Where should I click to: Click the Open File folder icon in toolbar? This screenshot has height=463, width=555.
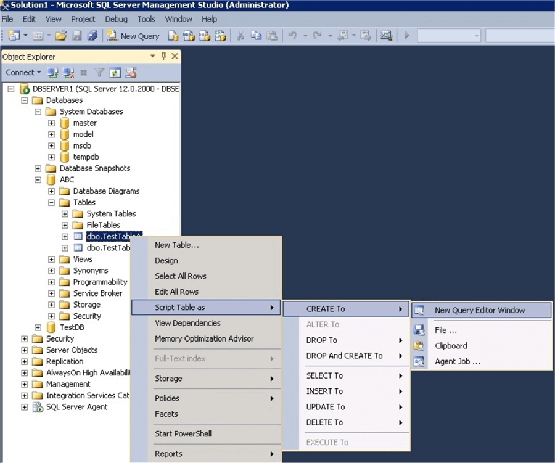coord(60,36)
